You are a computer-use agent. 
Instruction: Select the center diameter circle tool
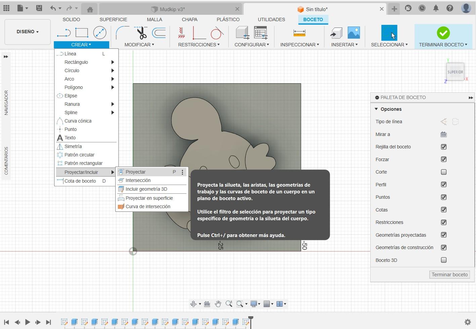pyautogui.click(x=100, y=33)
